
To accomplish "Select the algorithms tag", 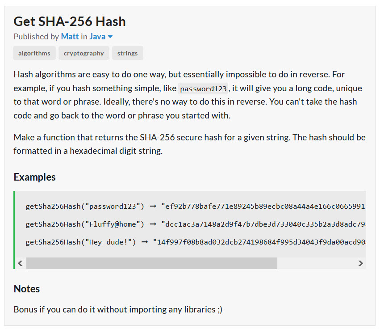I will pos(34,53).
